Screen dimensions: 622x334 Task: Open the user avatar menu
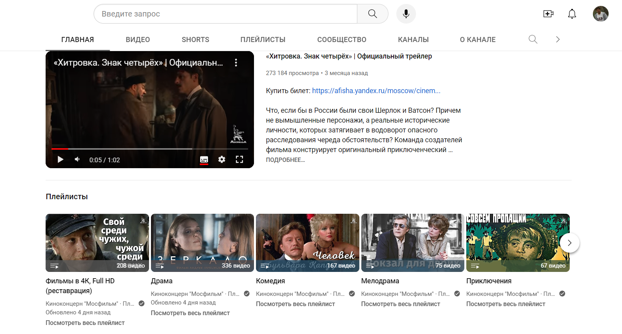pyautogui.click(x=600, y=14)
